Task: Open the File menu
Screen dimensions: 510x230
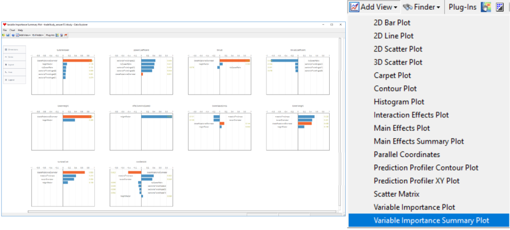Action: click(x=5, y=30)
